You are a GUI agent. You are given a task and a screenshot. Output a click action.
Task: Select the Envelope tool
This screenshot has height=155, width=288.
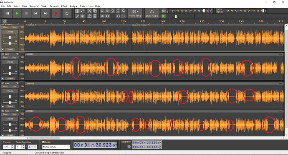coord(83,11)
